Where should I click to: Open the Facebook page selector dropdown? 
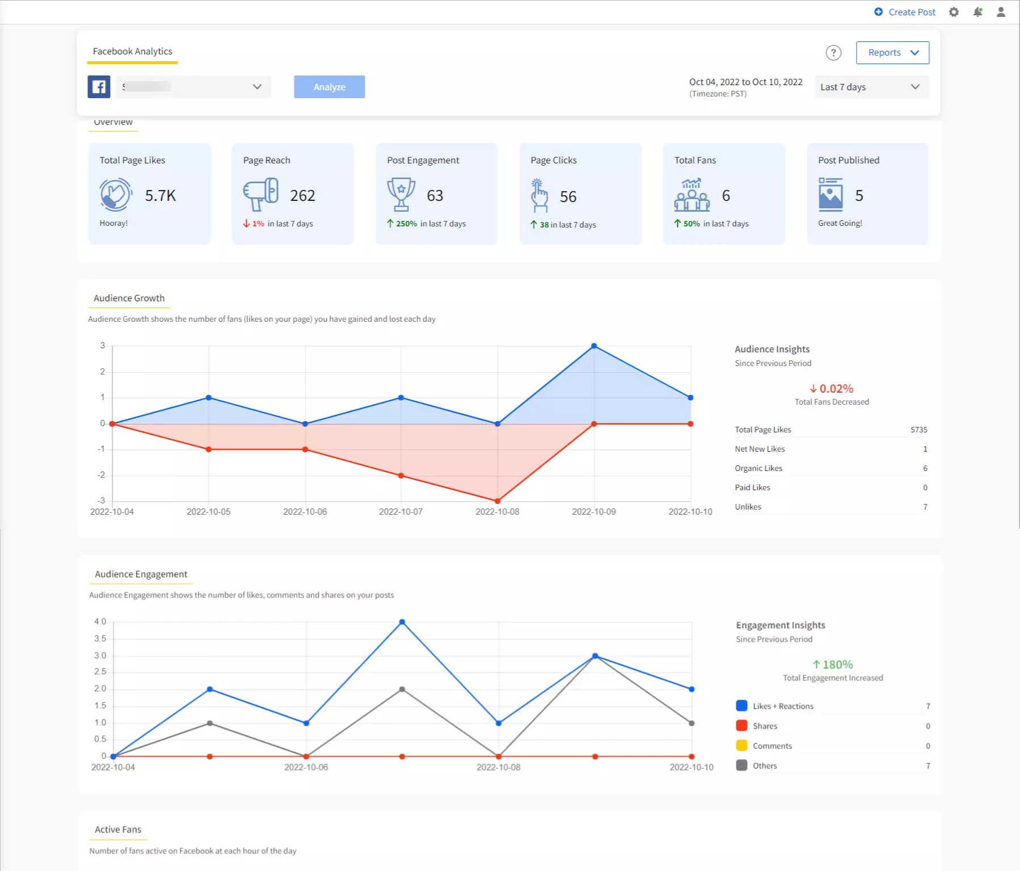point(193,87)
